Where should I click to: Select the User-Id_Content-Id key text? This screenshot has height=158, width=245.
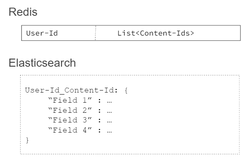pyautogui.click(x=71, y=91)
